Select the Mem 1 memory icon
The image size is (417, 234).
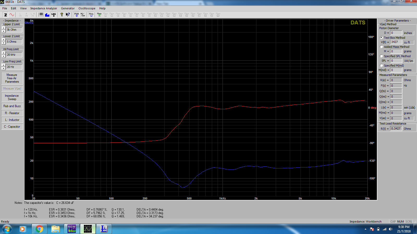99,15
